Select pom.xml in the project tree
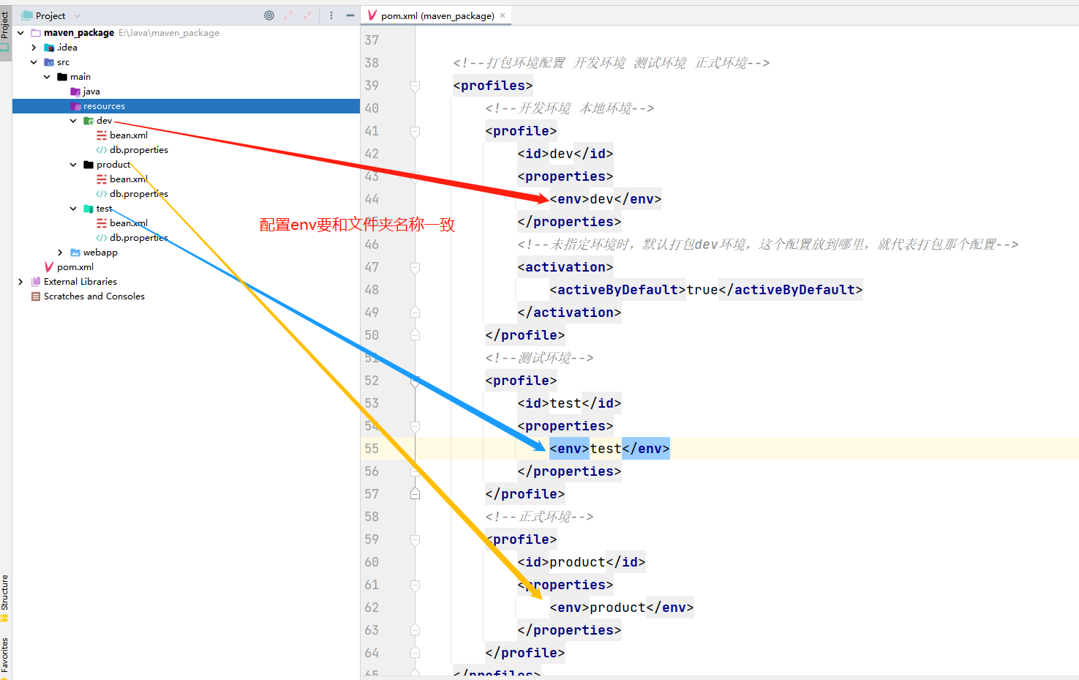 pyautogui.click(x=75, y=267)
